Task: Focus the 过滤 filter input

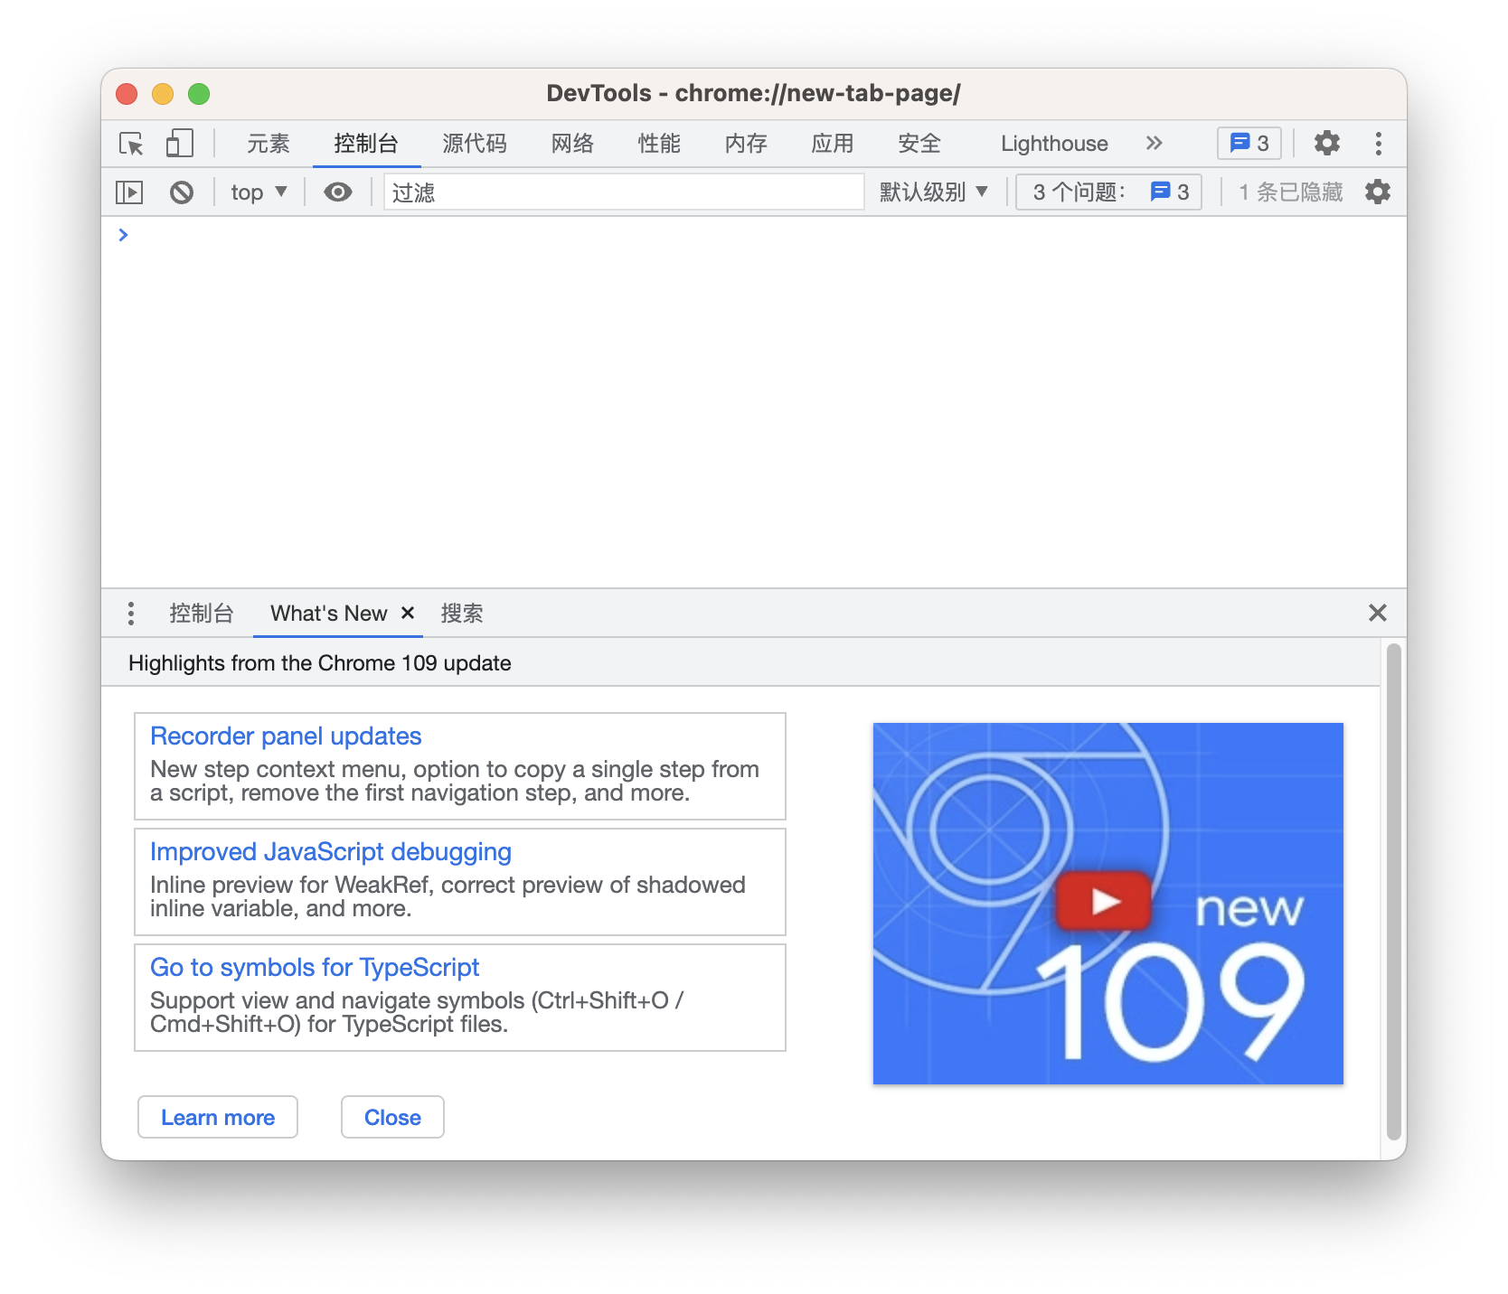Action: (624, 192)
